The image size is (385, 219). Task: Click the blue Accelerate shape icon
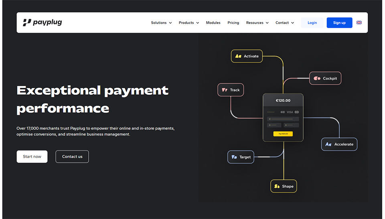328,144
